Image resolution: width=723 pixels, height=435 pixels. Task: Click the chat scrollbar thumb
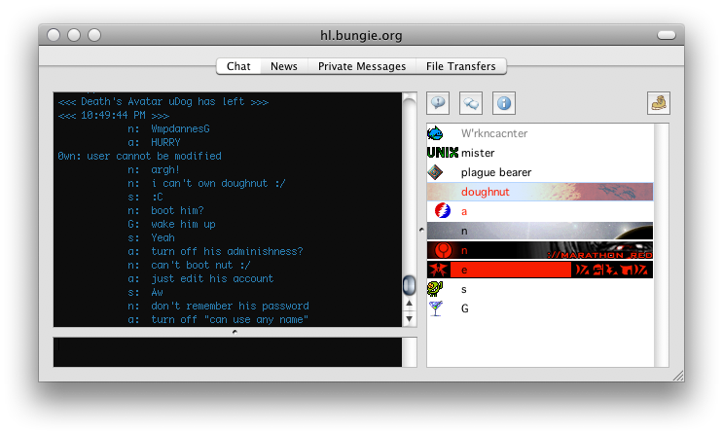click(x=410, y=285)
